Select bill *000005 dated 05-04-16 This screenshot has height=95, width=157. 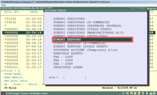point(23,40)
